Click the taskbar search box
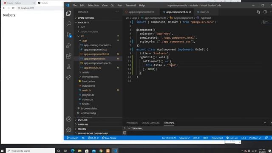Viewport: 272px width, 153px height. pos(30,151)
